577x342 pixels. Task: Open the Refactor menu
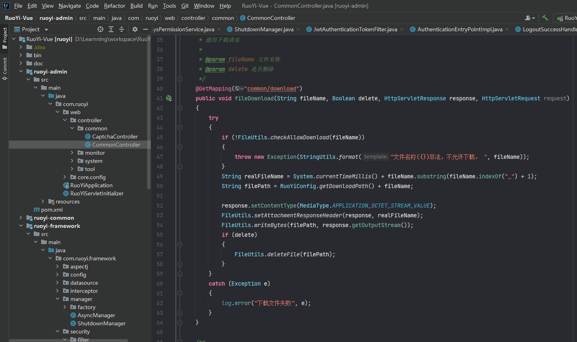(114, 6)
